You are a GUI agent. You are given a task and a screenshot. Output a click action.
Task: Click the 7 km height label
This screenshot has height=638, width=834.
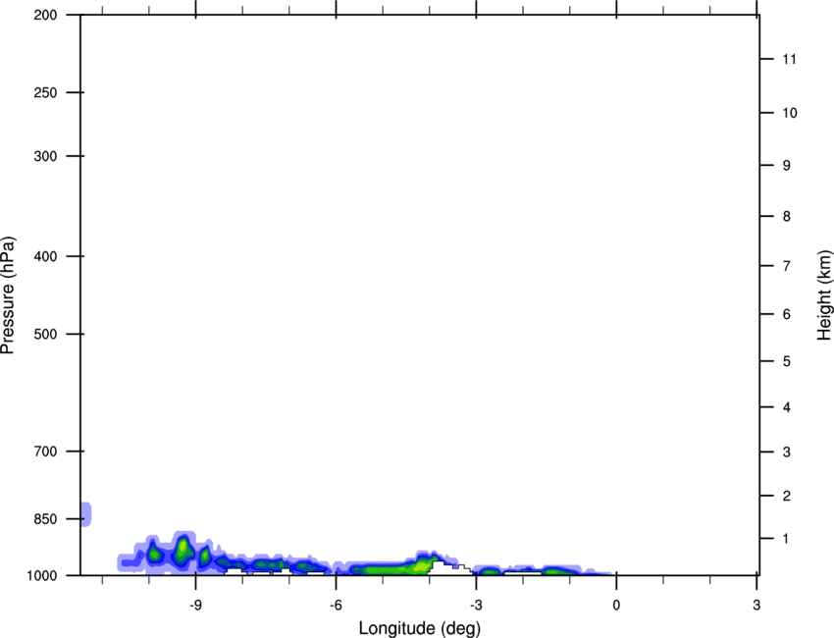[x=787, y=266]
